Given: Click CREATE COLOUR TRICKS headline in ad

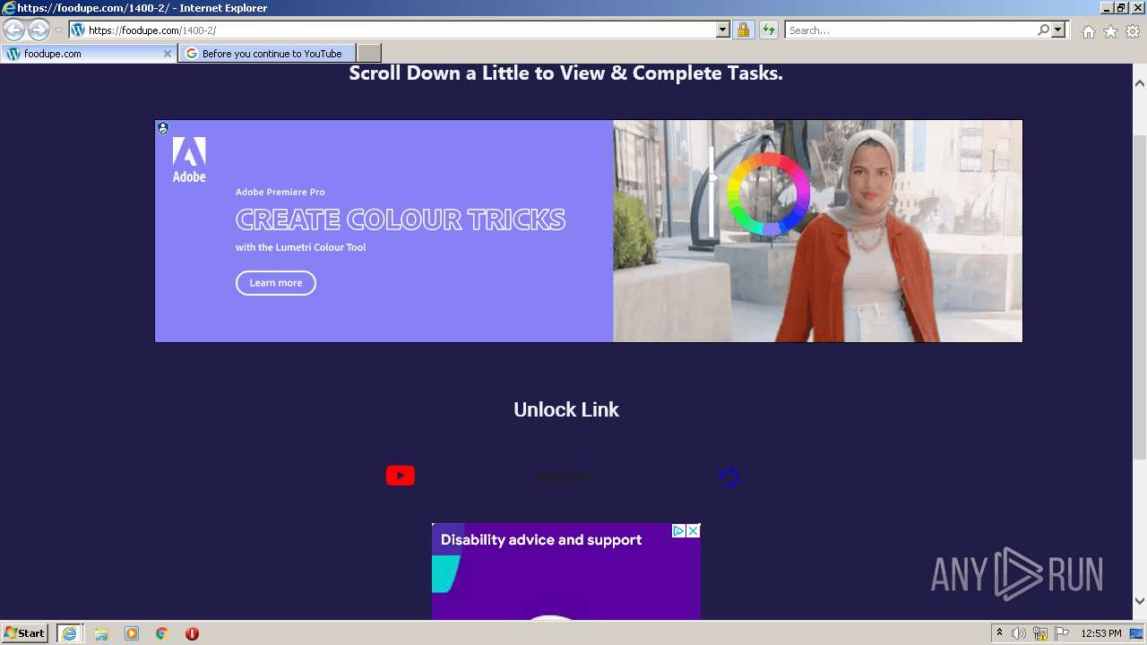Looking at the screenshot, I should [x=401, y=219].
